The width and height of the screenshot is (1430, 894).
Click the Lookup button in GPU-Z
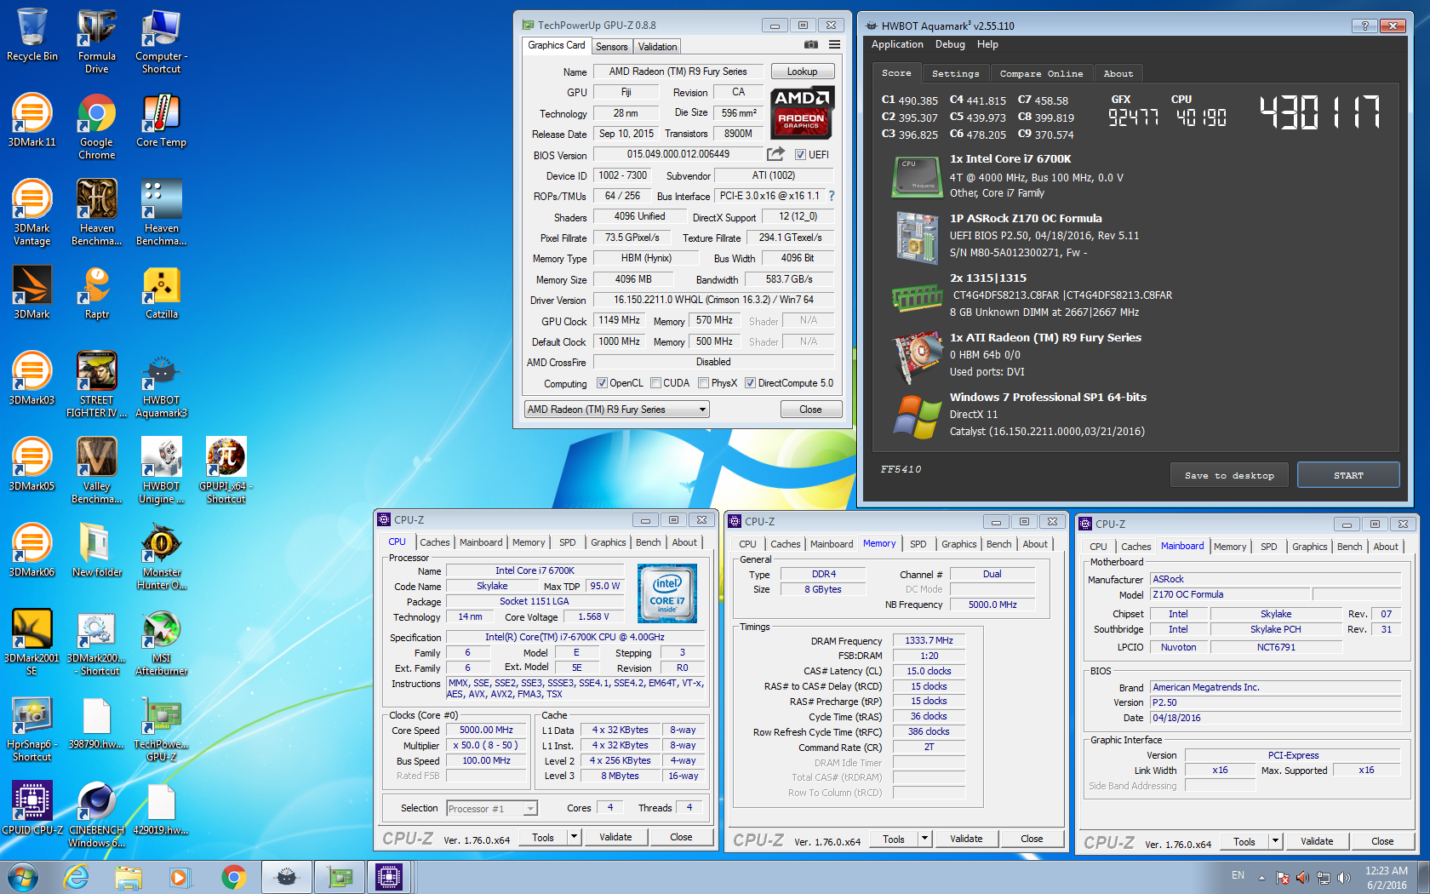pyautogui.click(x=802, y=72)
